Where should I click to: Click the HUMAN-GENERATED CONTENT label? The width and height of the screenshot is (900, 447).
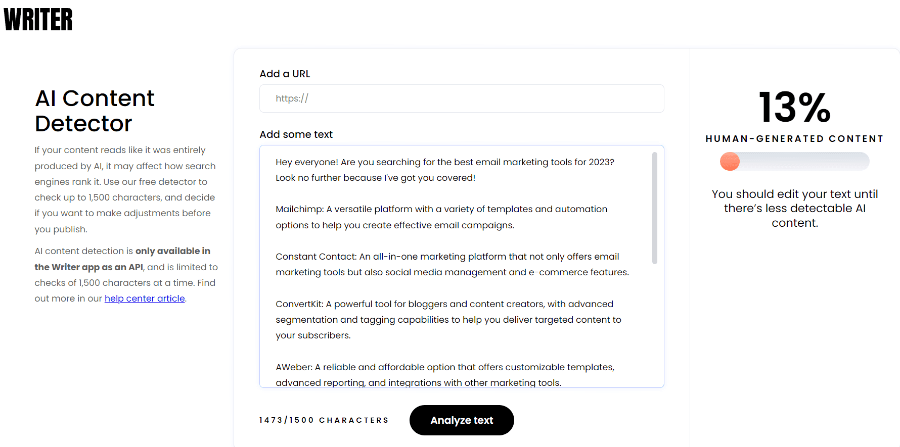pyautogui.click(x=794, y=138)
